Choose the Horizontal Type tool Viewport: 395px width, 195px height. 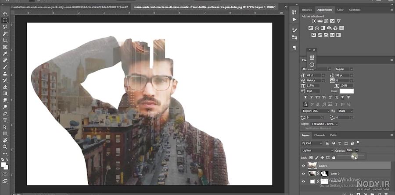coord(5,120)
